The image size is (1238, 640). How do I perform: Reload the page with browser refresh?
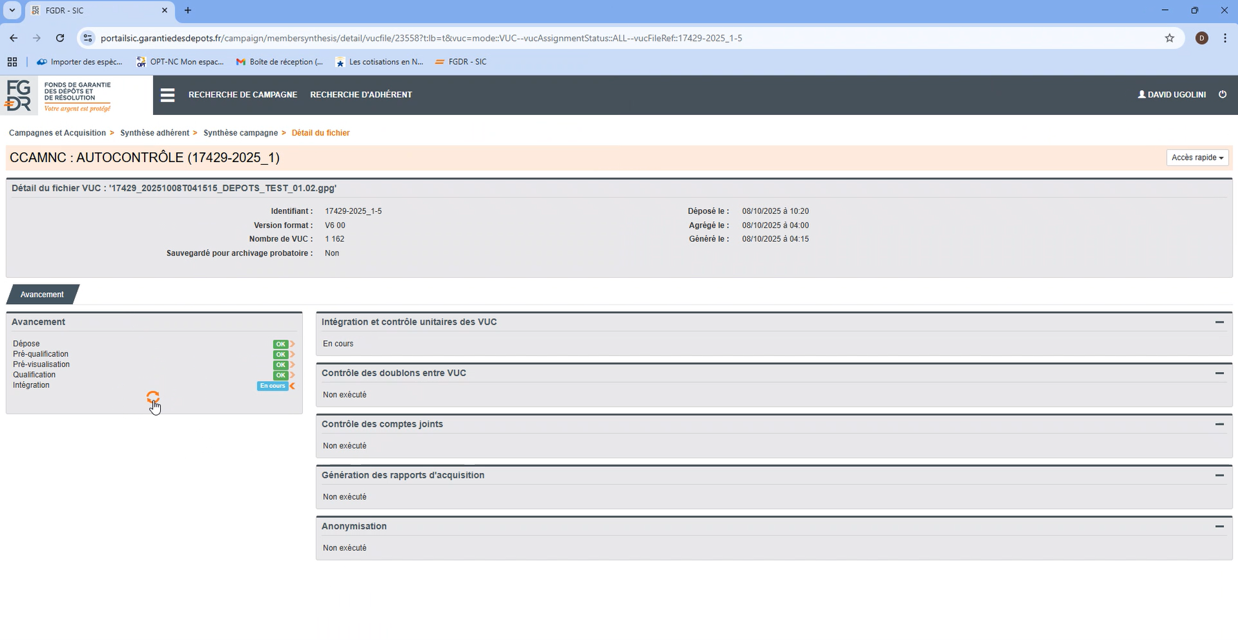tap(60, 38)
